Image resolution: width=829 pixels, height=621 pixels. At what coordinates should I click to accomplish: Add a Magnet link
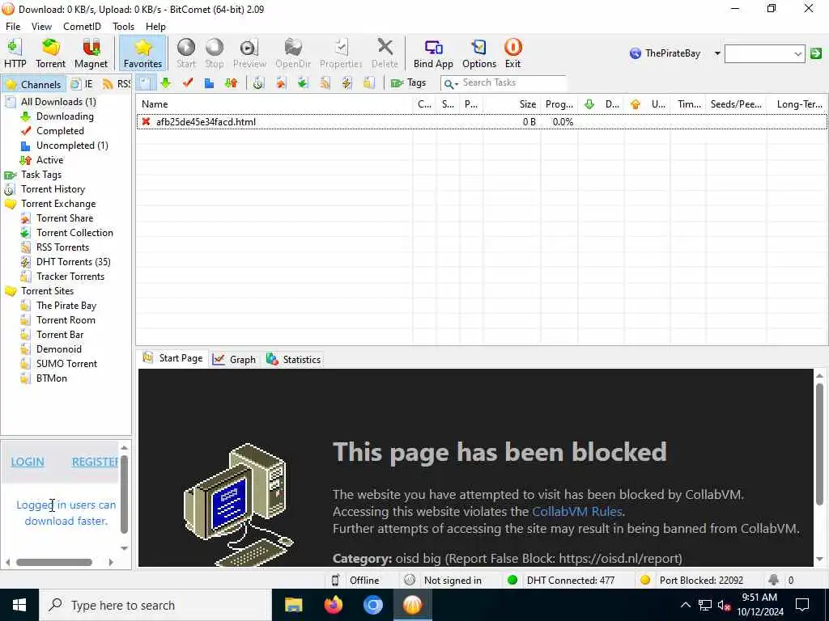(x=91, y=53)
